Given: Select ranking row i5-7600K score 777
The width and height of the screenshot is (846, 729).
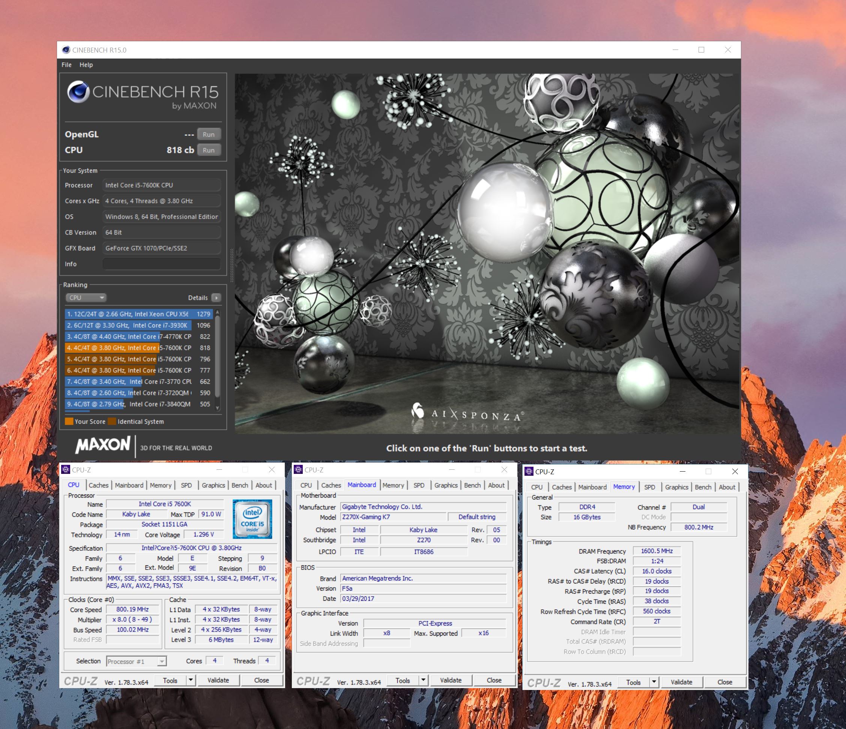Looking at the screenshot, I should (139, 370).
